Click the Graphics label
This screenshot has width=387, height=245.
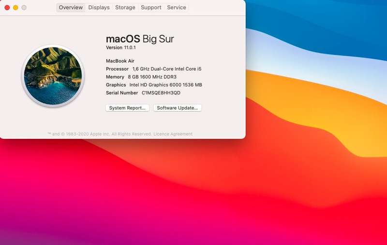click(116, 84)
